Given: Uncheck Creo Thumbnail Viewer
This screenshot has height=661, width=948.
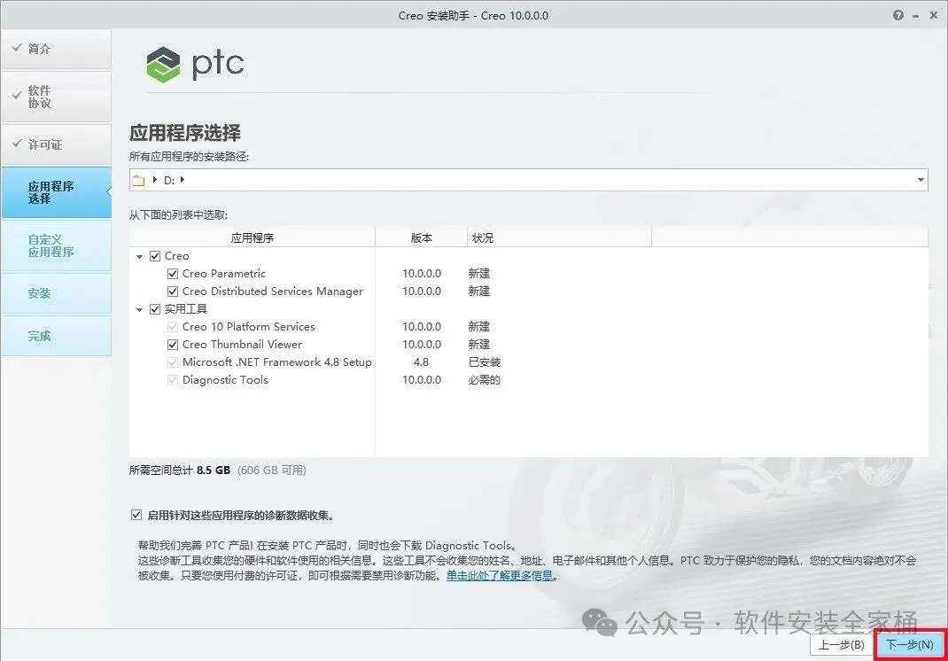Looking at the screenshot, I should point(172,344).
